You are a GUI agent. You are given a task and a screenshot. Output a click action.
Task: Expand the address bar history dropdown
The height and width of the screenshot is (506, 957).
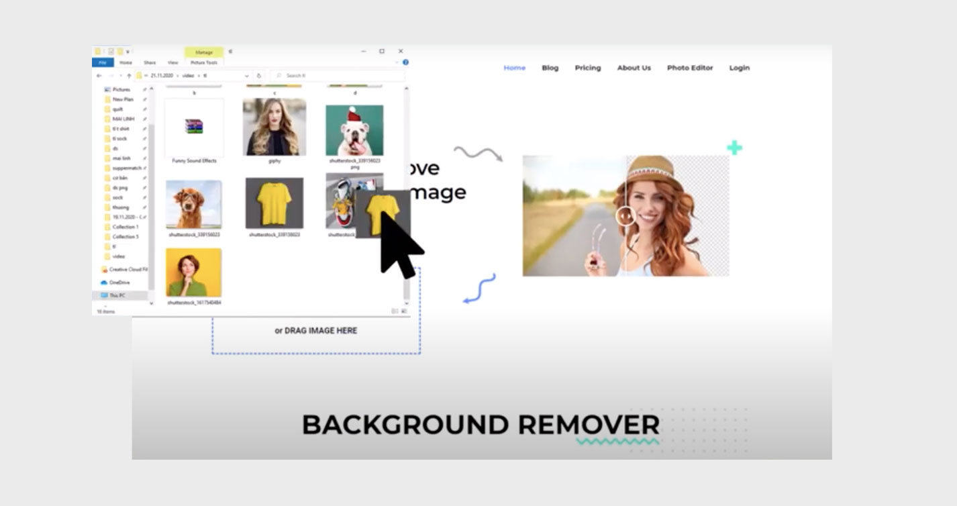click(x=246, y=76)
